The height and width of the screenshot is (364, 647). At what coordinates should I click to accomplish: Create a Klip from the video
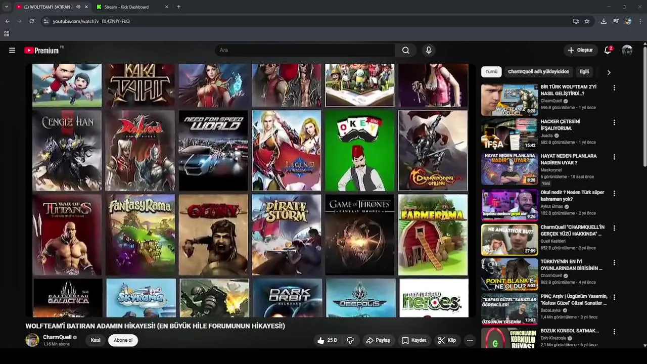(447, 340)
